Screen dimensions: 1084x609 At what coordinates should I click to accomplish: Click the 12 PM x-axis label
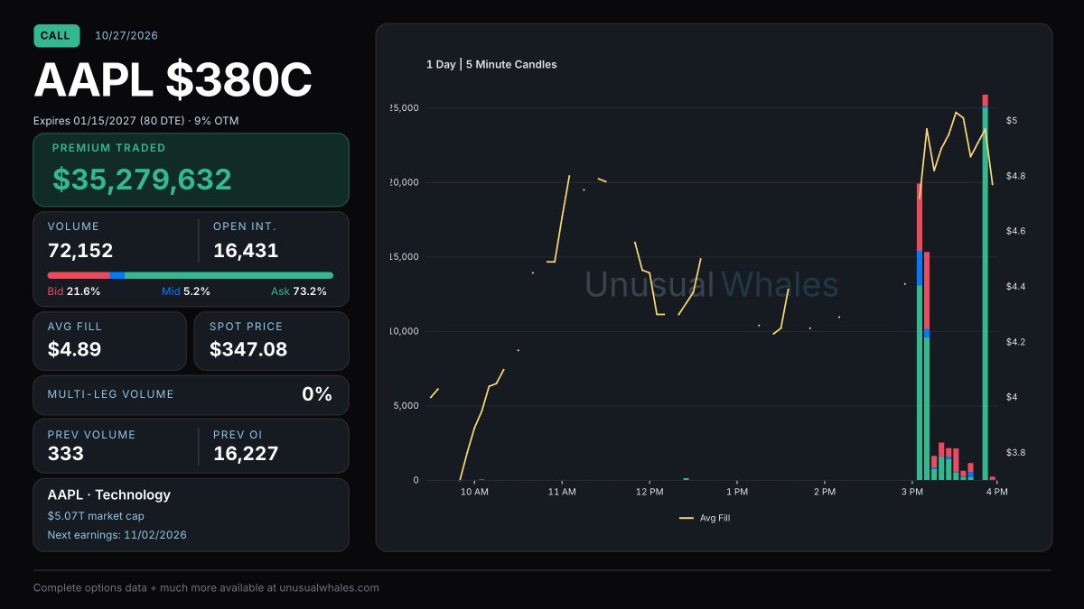[x=649, y=492]
